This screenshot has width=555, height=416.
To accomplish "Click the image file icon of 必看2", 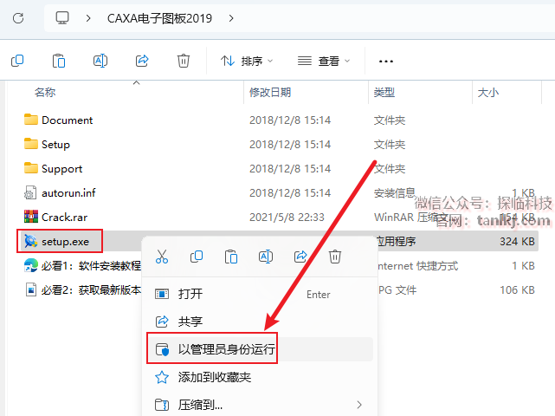I will point(31,289).
